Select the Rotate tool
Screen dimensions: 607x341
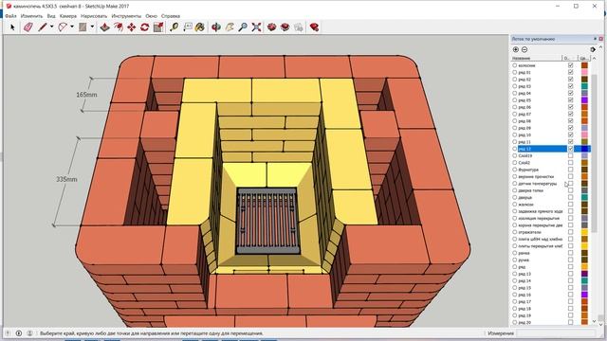[x=145, y=27]
